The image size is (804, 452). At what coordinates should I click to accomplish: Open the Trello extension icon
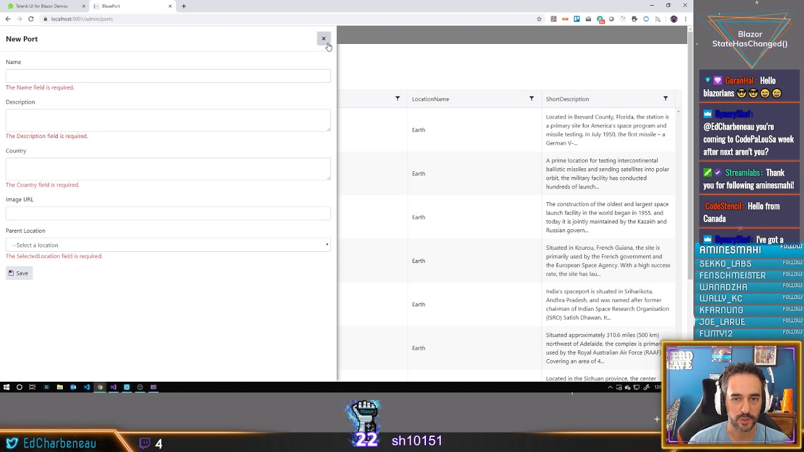click(x=577, y=19)
